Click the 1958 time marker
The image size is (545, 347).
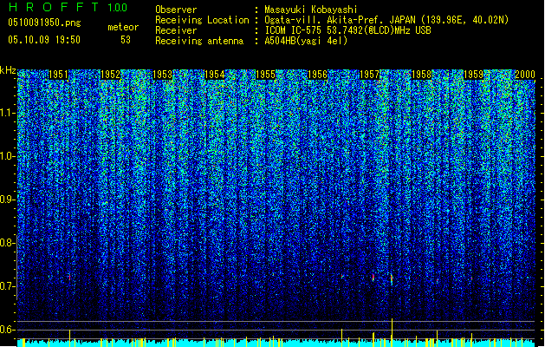[x=421, y=75]
